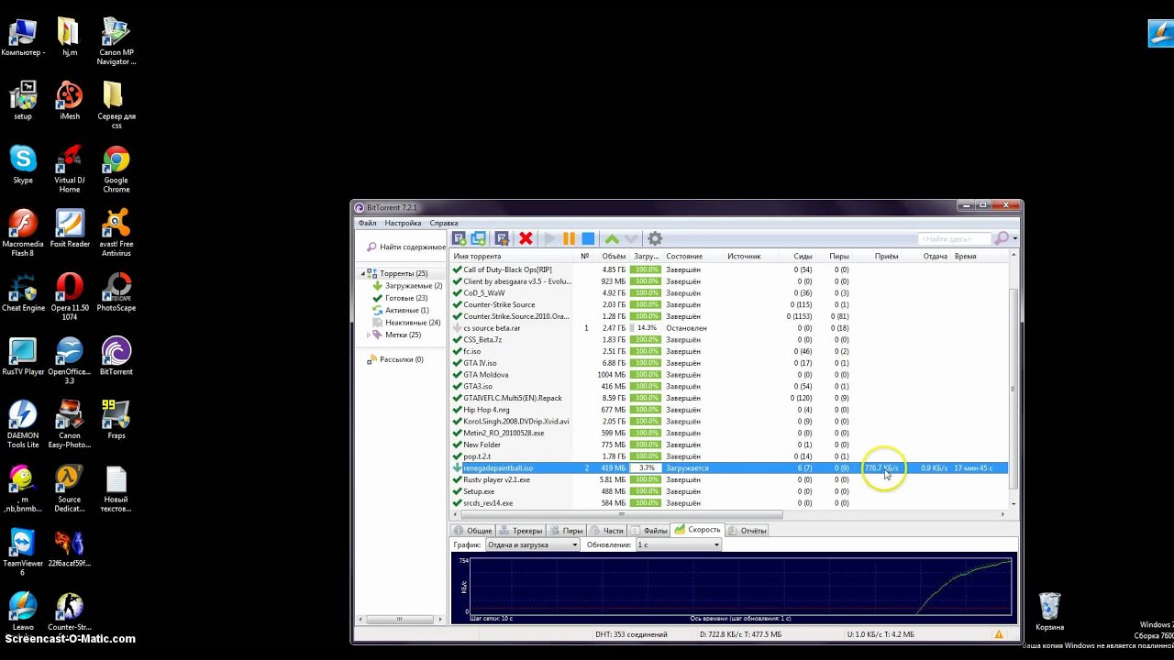Viewport: 1174px width, 660px height.
Task: Switch to the Общие tab
Action: (473, 530)
